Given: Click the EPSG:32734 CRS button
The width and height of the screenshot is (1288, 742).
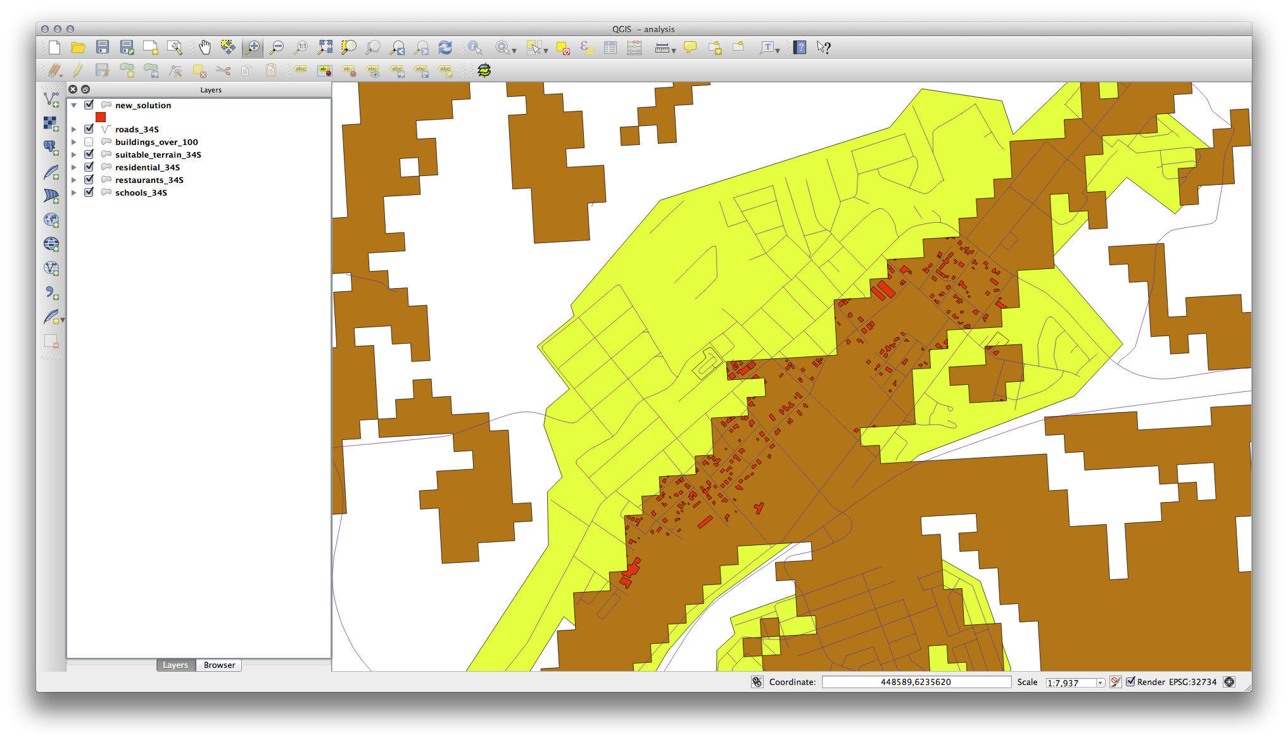Looking at the screenshot, I should coord(1192,682).
